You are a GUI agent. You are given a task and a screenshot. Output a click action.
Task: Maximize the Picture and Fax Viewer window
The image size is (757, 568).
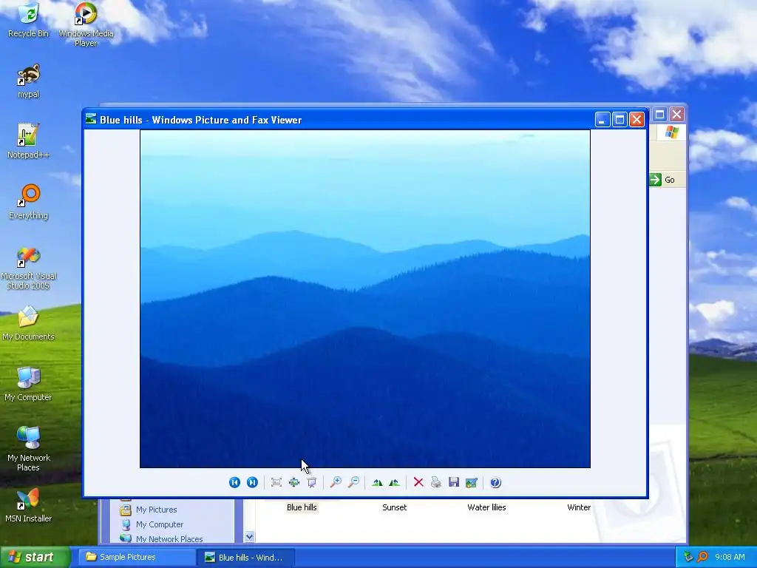[620, 119]
